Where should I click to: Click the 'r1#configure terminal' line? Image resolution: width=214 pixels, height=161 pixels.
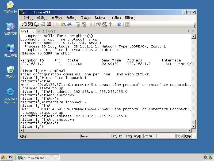coord(43,71)
